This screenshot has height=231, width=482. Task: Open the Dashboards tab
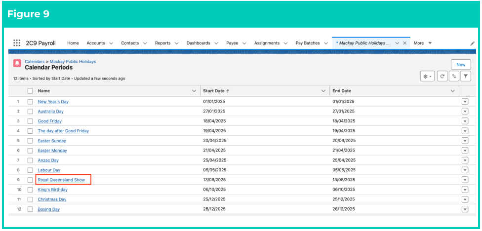pos(198,43)
